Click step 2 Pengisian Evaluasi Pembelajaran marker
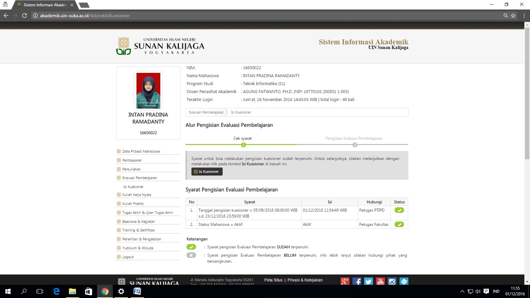The width and height of the screenshot is (530, 298). click(355, 145)
